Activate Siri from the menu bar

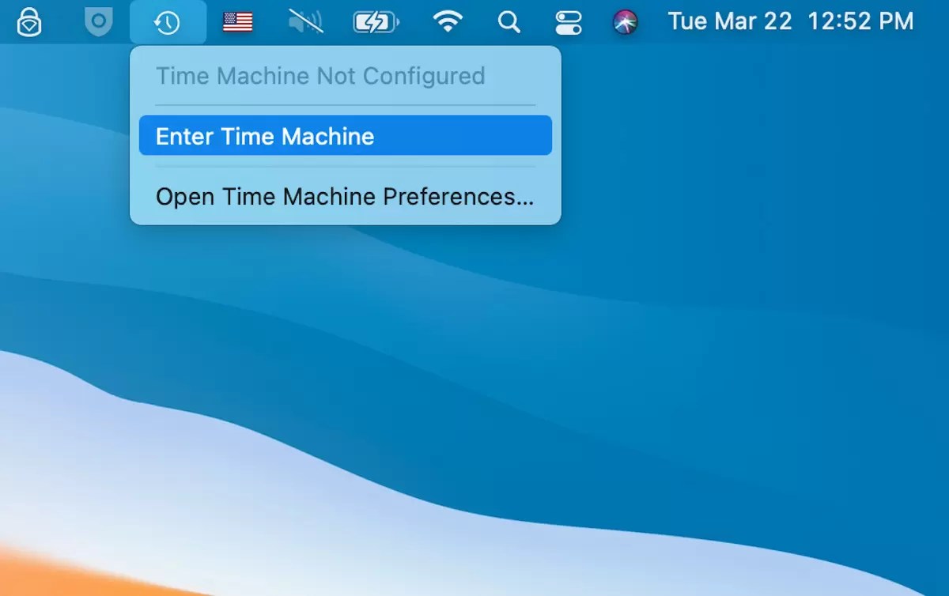(626, 22)
